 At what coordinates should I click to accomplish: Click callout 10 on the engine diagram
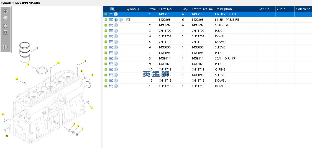tap(58, 63)
